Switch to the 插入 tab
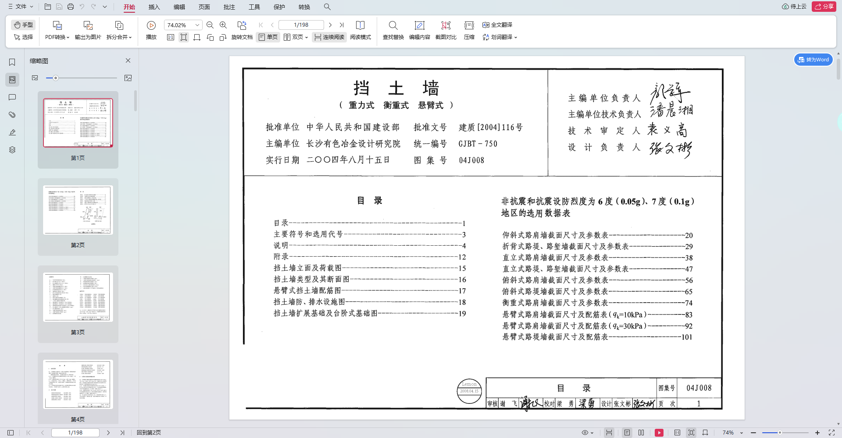This screenshot has height=438, width=842. coord(154,7)
